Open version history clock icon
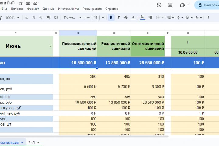The width and height of the screenshot is (219, 146). coord(159,5)
